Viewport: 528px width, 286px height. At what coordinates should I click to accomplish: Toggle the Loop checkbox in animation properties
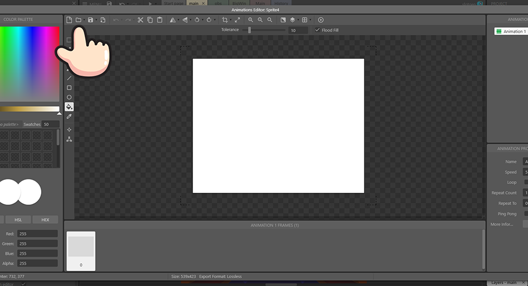point(526,182)
